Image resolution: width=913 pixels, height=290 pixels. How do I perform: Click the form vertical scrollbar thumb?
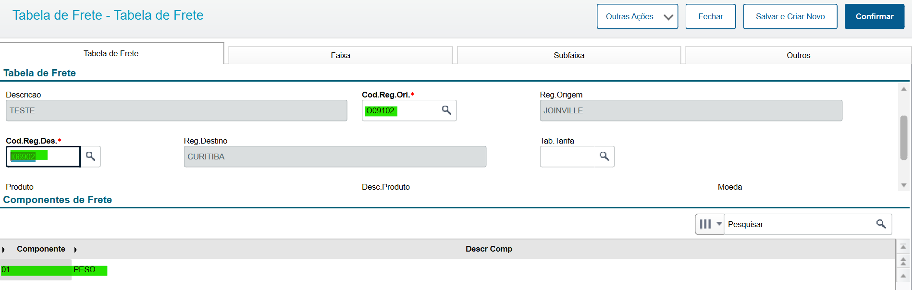pos(903,138)
